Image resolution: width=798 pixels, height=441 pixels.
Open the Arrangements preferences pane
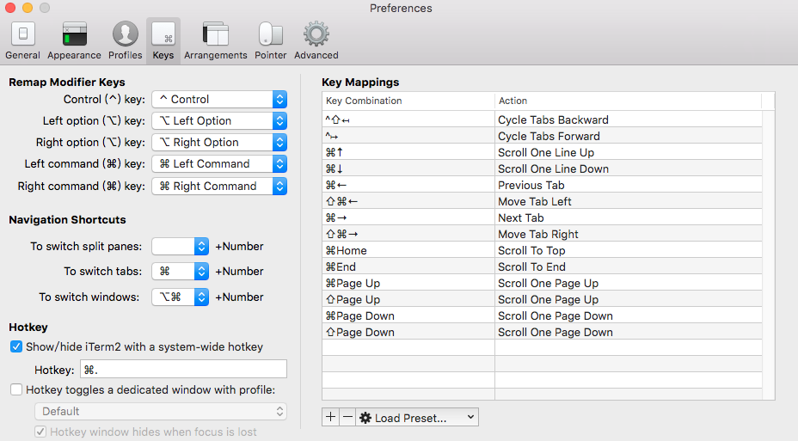click(215, 40)
